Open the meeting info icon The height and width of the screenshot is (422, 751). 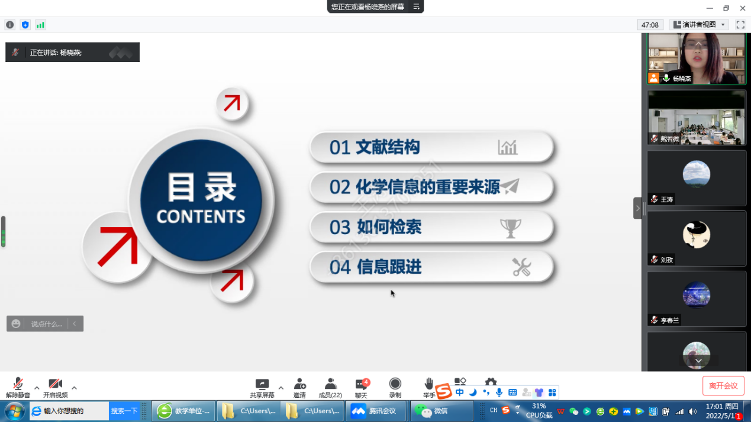[x=10, y=25]
